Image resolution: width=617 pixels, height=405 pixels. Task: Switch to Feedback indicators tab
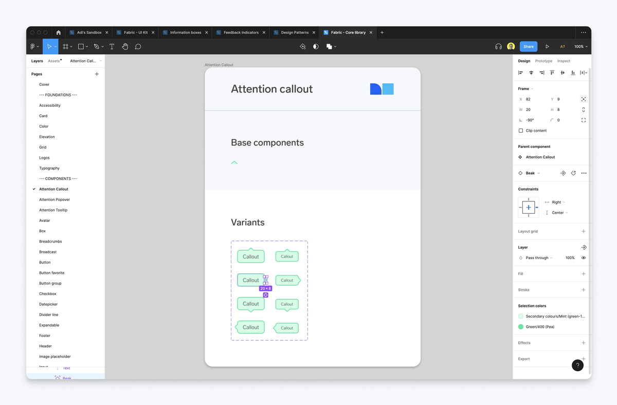pyautogui.click(x=241, y=32)
